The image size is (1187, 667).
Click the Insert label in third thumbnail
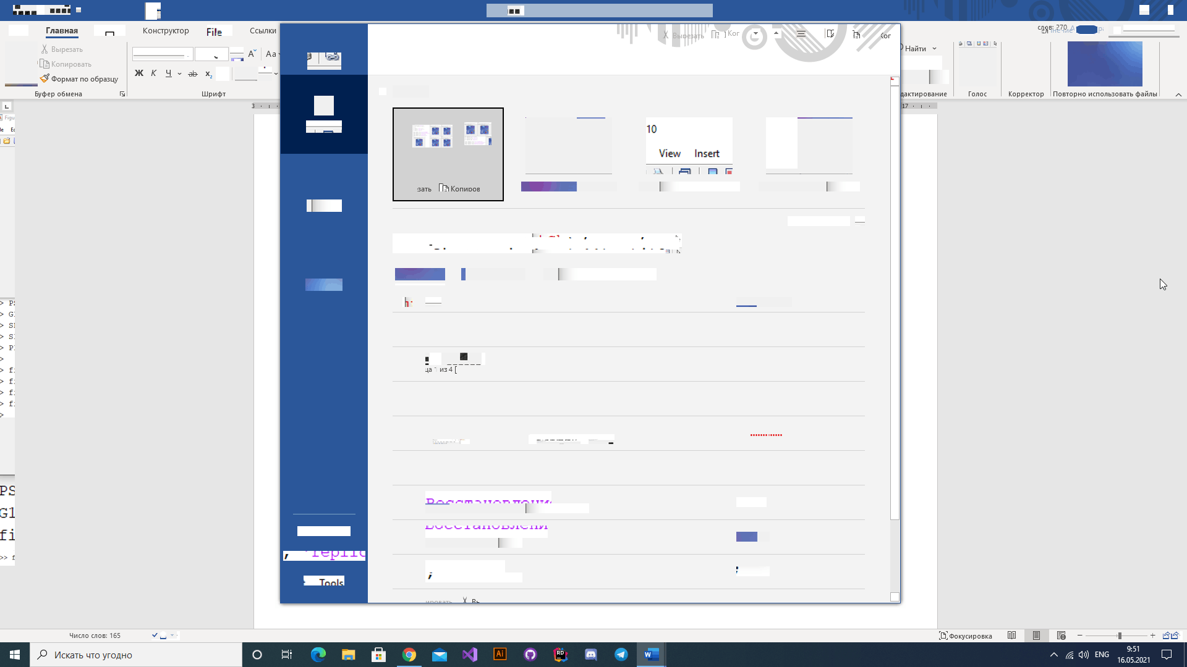707,153
